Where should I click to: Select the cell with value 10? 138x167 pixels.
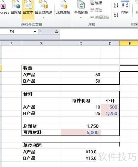pyautogui.click(x=81, y=107)
